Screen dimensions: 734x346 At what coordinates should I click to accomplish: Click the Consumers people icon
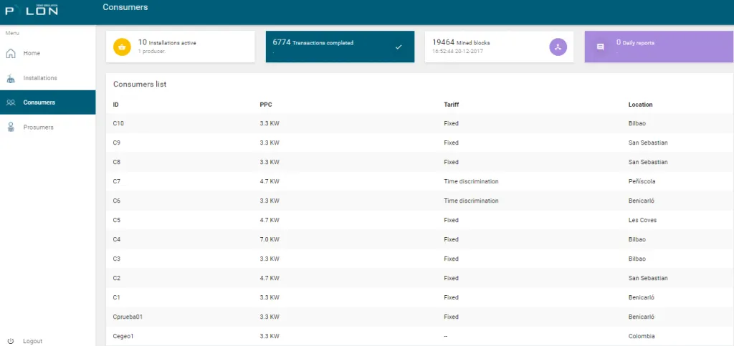(x=11, y=102)
